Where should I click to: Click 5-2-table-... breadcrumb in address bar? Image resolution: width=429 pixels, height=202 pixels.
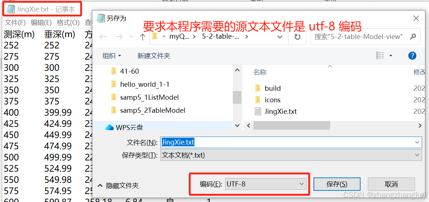(x=220, y=36)
